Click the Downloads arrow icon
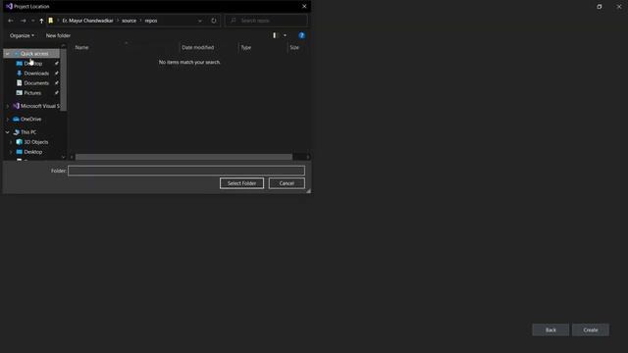This screenshot has height=353, width=628. coord(19,74)
